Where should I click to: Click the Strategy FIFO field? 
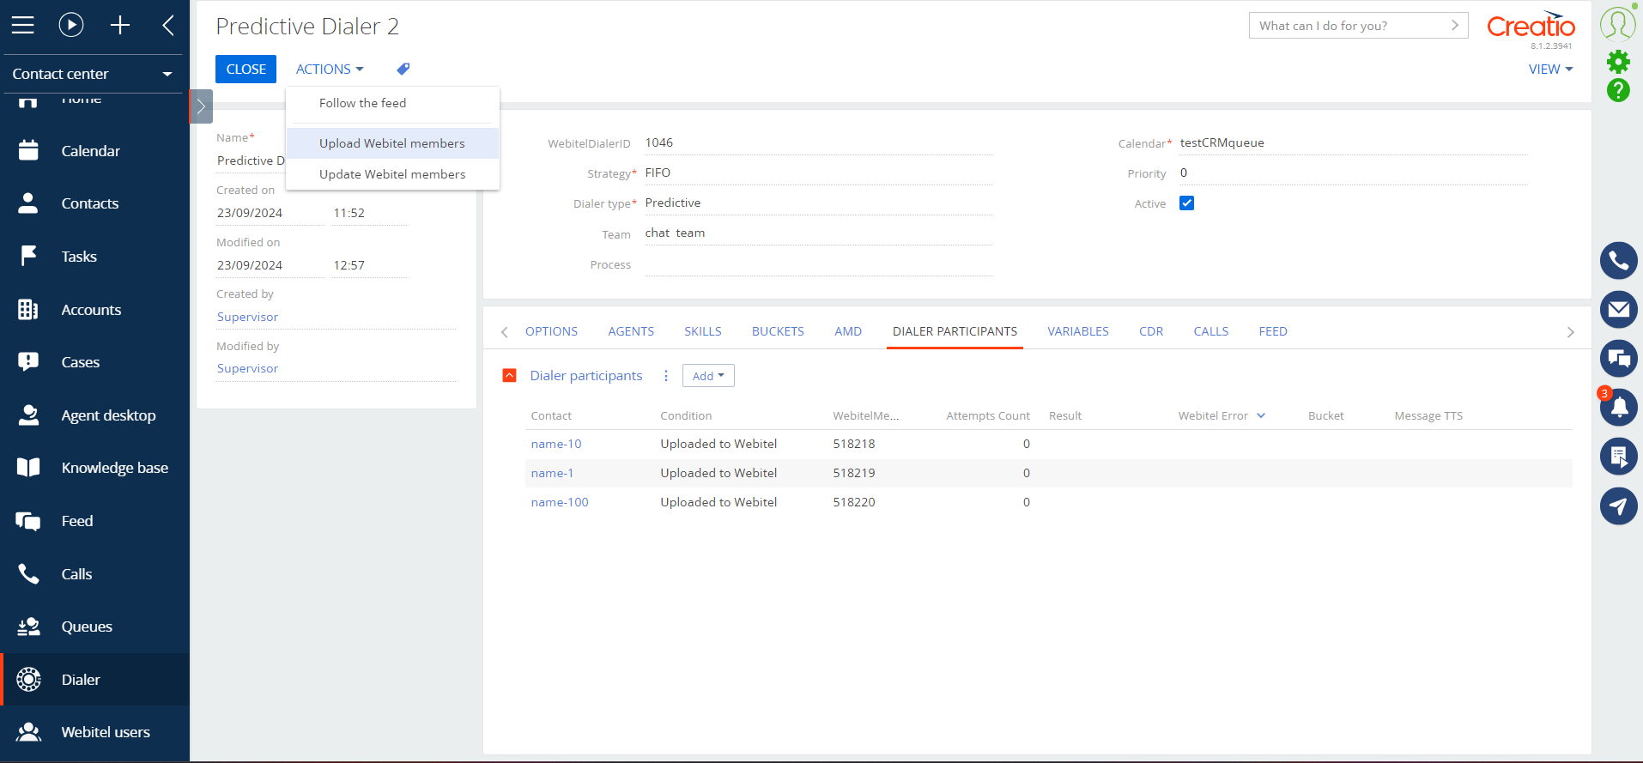818,173
